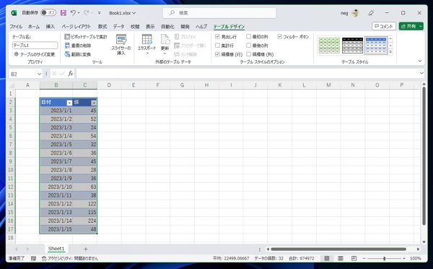Click the undo arrow icon
Viewport: 433px width, 269px height.
(x=73, y=13)
